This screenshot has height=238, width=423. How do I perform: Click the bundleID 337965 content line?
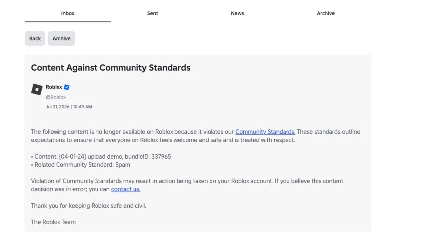pyautogui.click(x=101, y=156)
